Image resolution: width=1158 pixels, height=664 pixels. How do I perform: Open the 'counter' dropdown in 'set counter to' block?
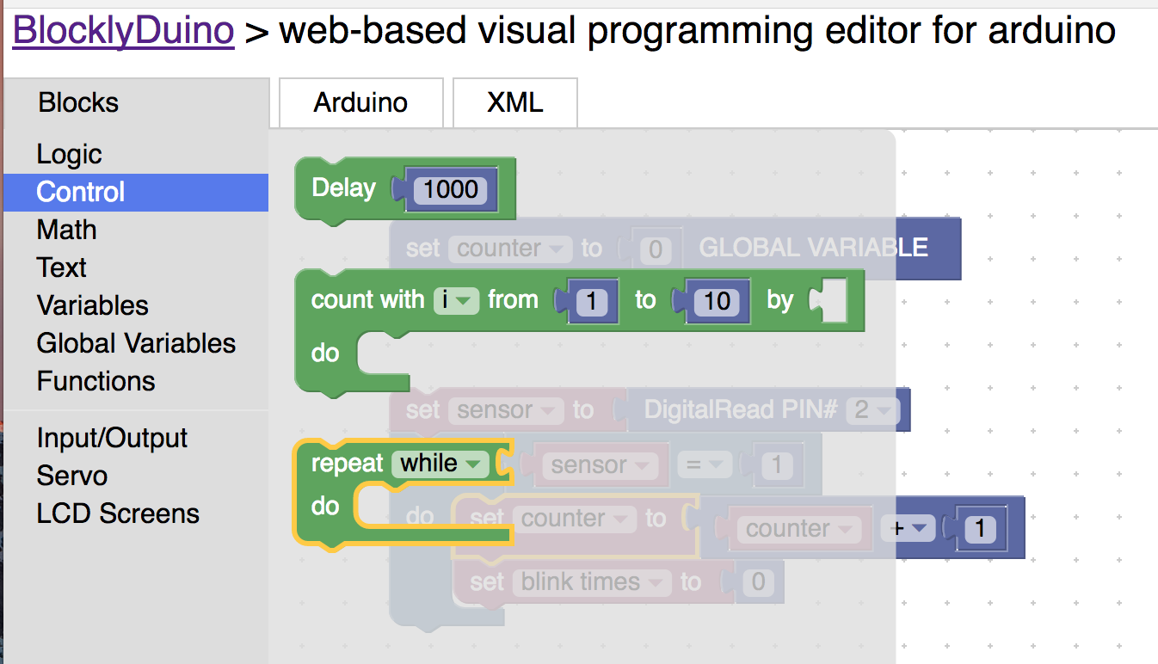coord(573,519)
